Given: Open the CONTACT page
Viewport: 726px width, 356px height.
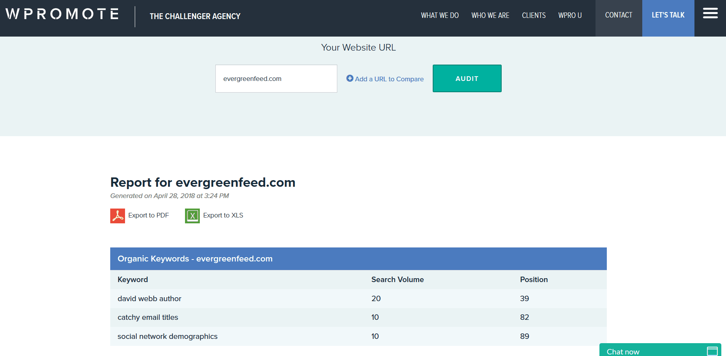Looking at the screenshot, I should (619, 18).
